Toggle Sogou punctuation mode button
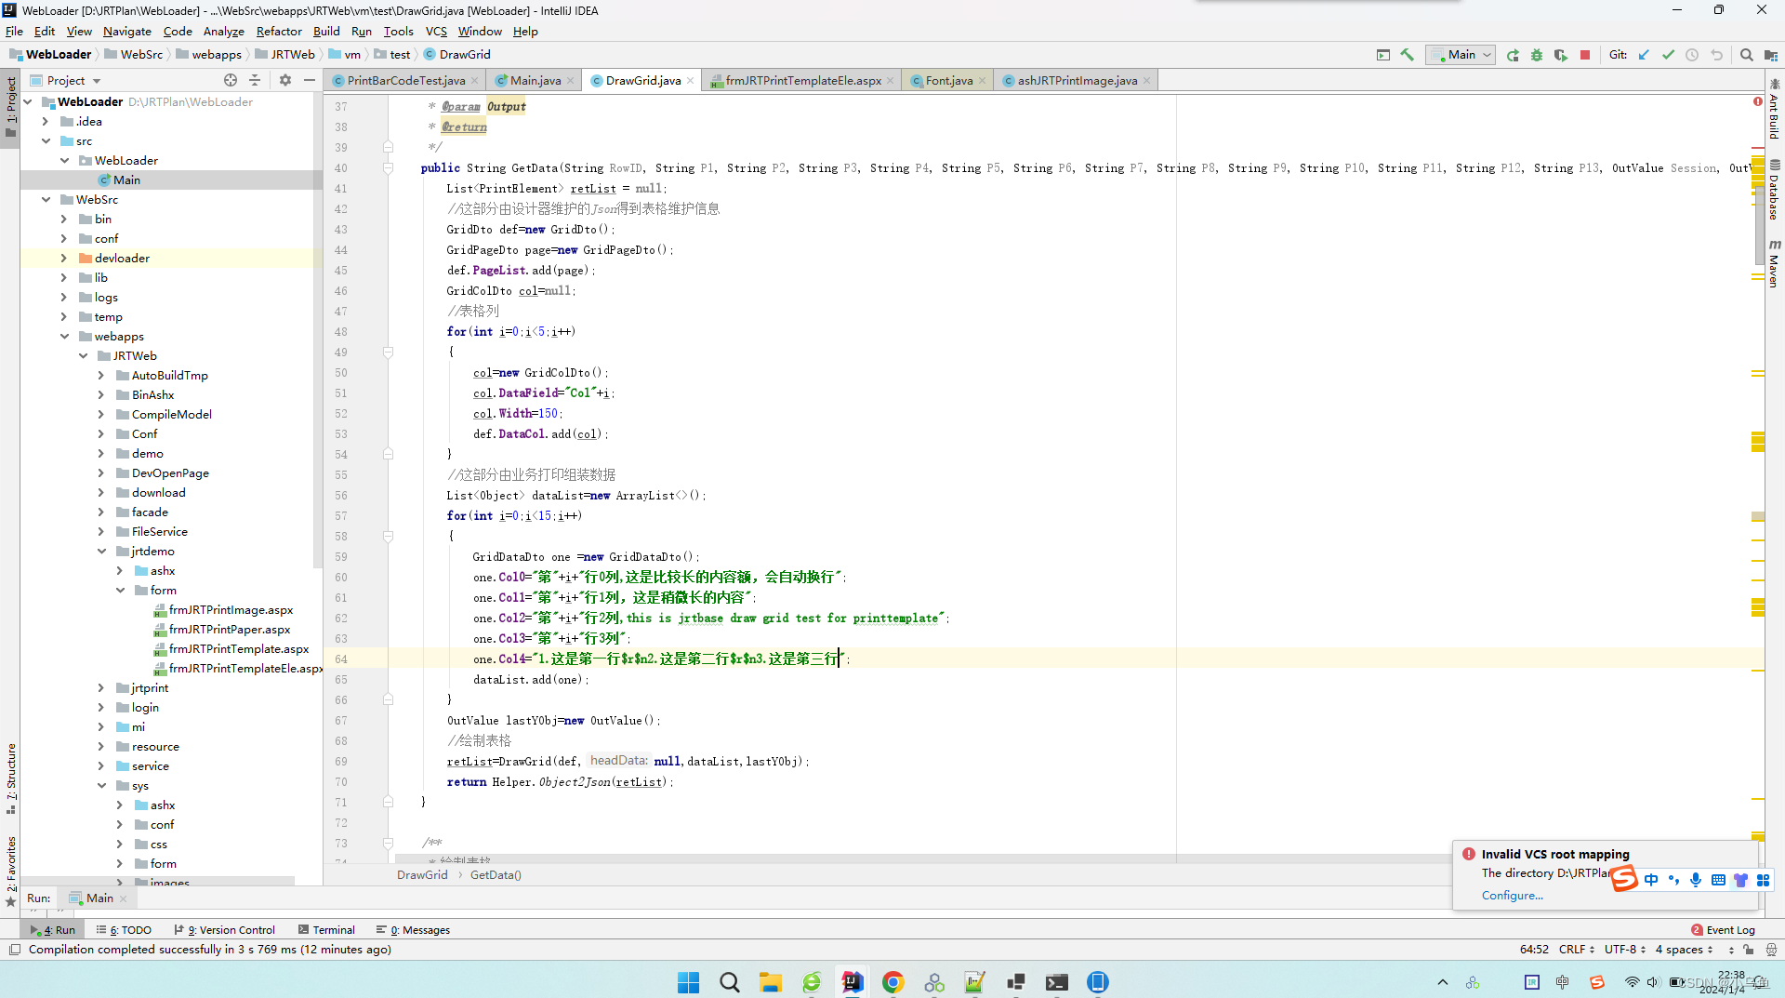Viewport: 1785px width, 998px height. 1673,880
